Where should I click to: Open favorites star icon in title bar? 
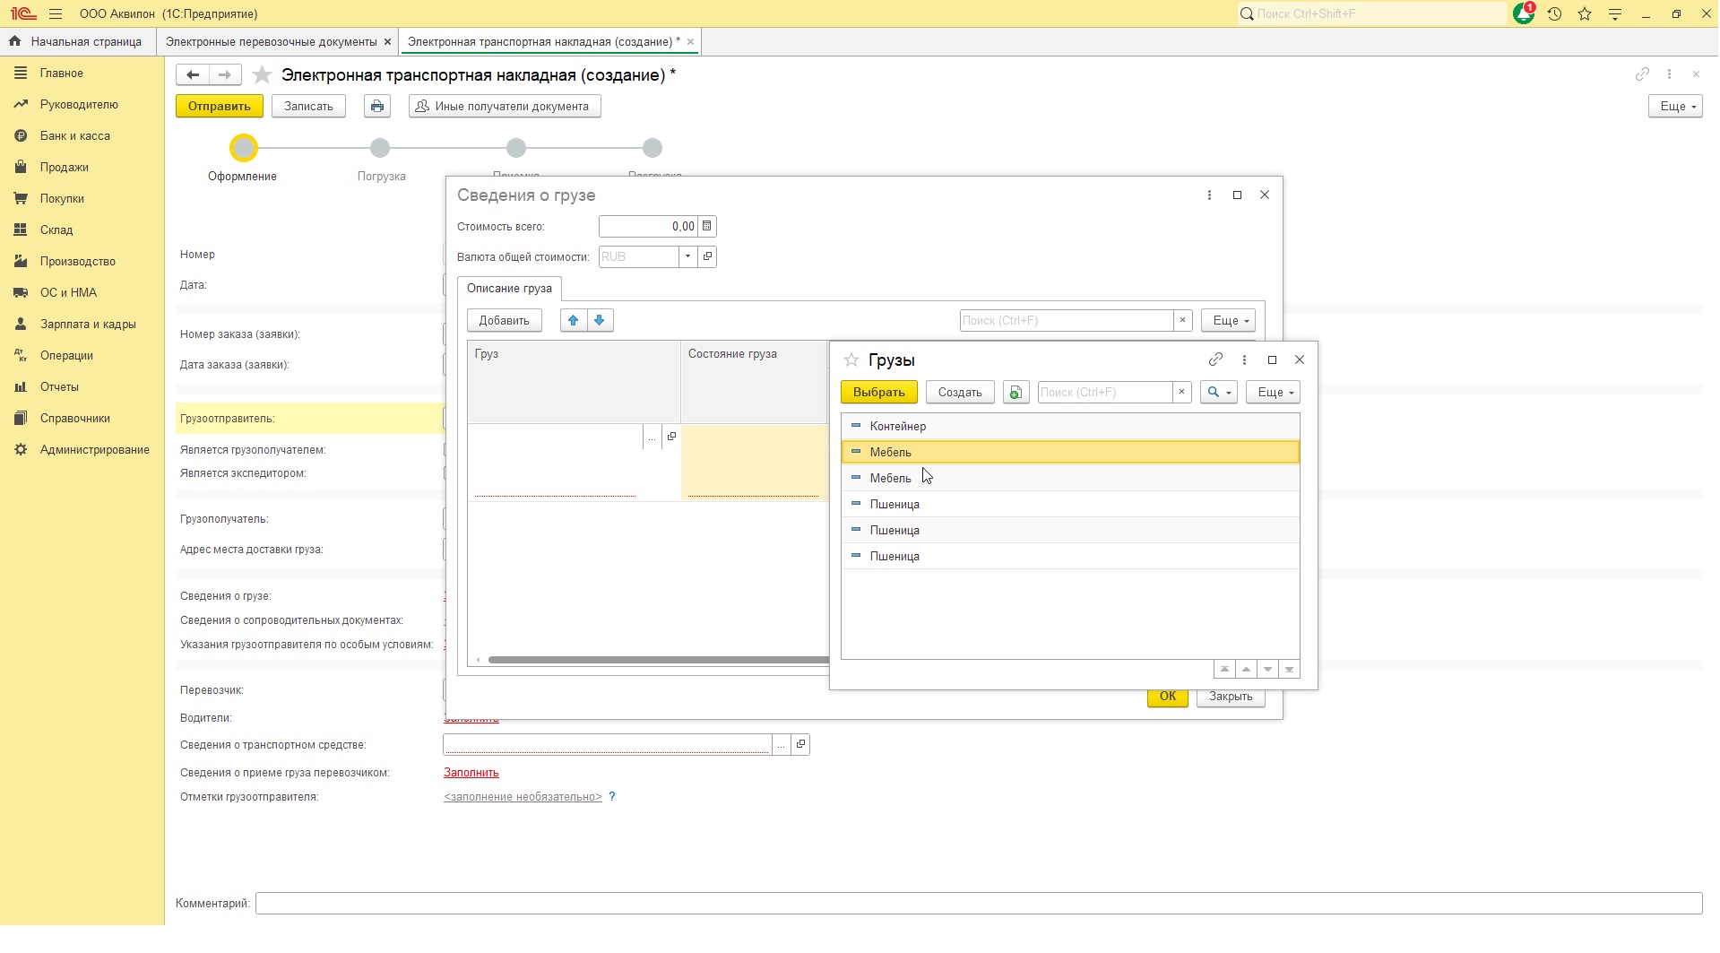(1585, 14)
